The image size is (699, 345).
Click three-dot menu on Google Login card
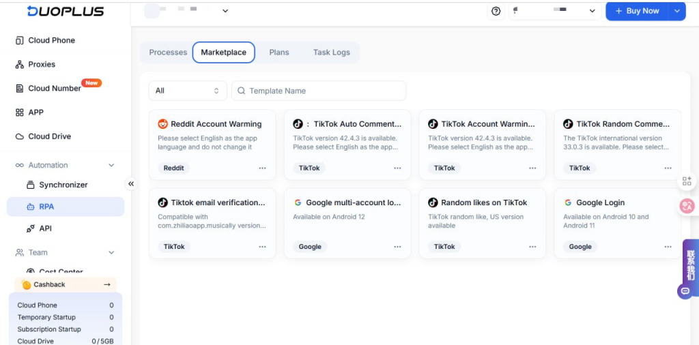pyautogui.click(x=668, y=247)
